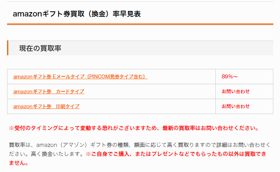Click the paragraph beginning 買取率は、amazon
Viewport: 280px width, 172px height.
(x=140, y=149)
